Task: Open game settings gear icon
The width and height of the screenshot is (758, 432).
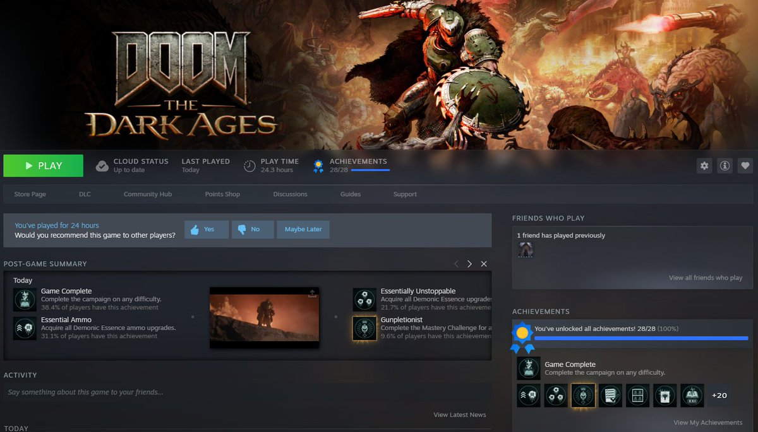Action: [x=704, y=166]
